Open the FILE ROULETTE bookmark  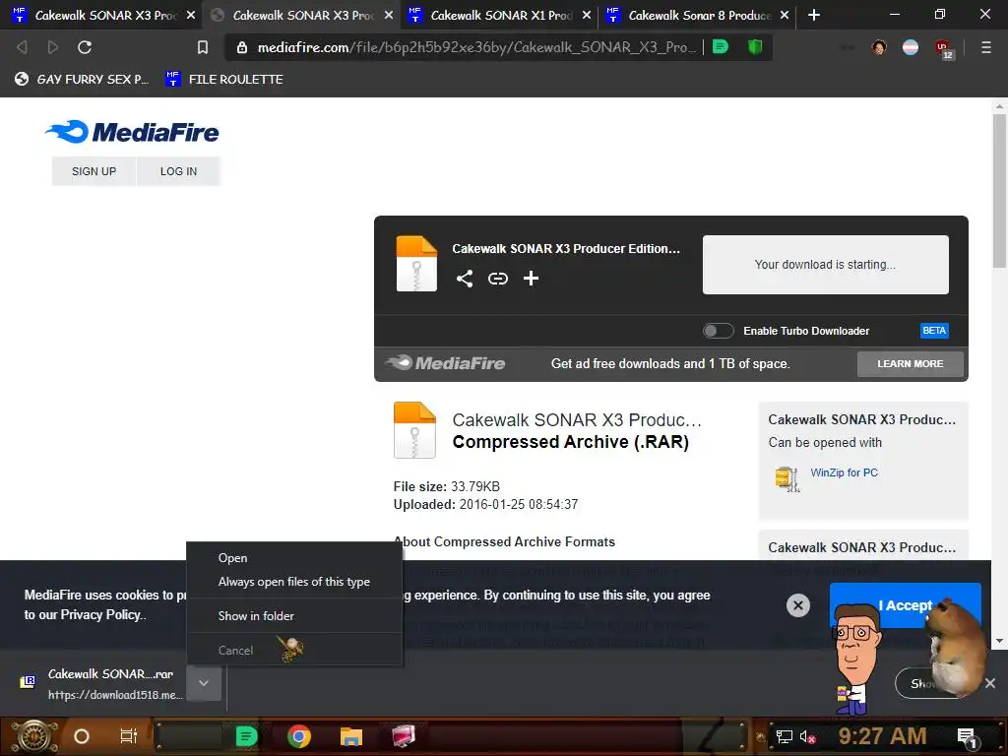[x=224, y=79]
